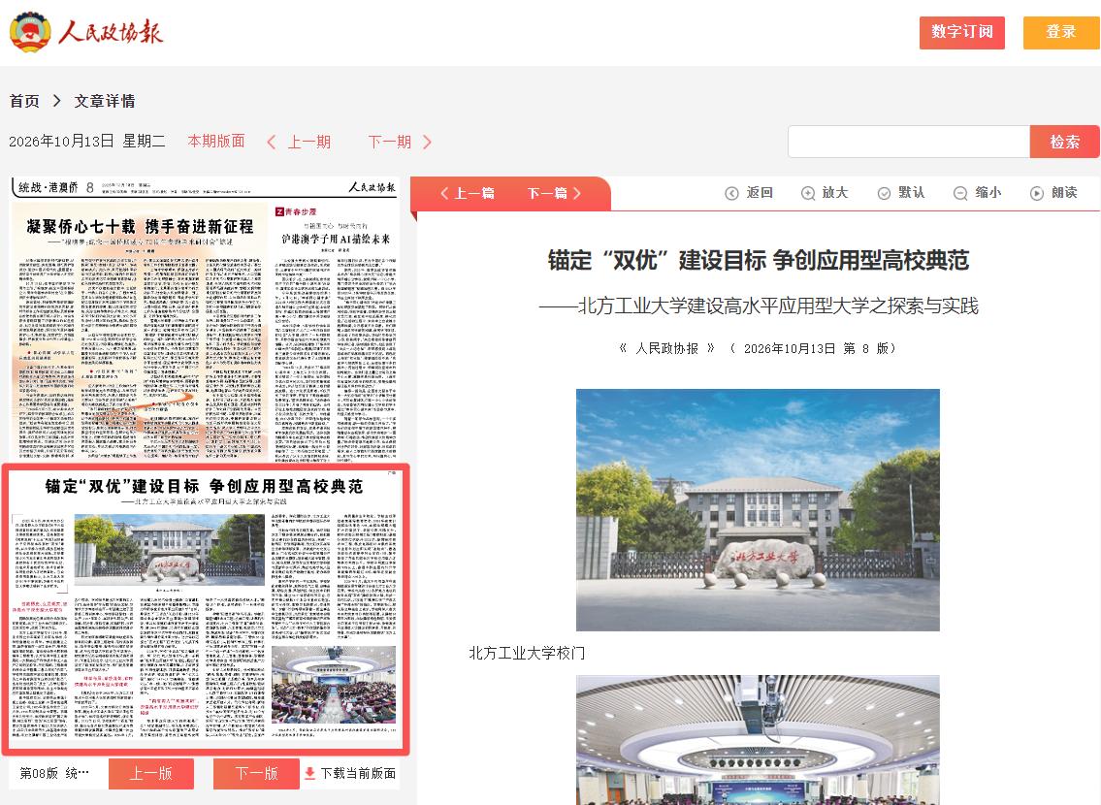Go to 上一期 previous issue
The image size is (1101, 805).
(x=308, y=142)
